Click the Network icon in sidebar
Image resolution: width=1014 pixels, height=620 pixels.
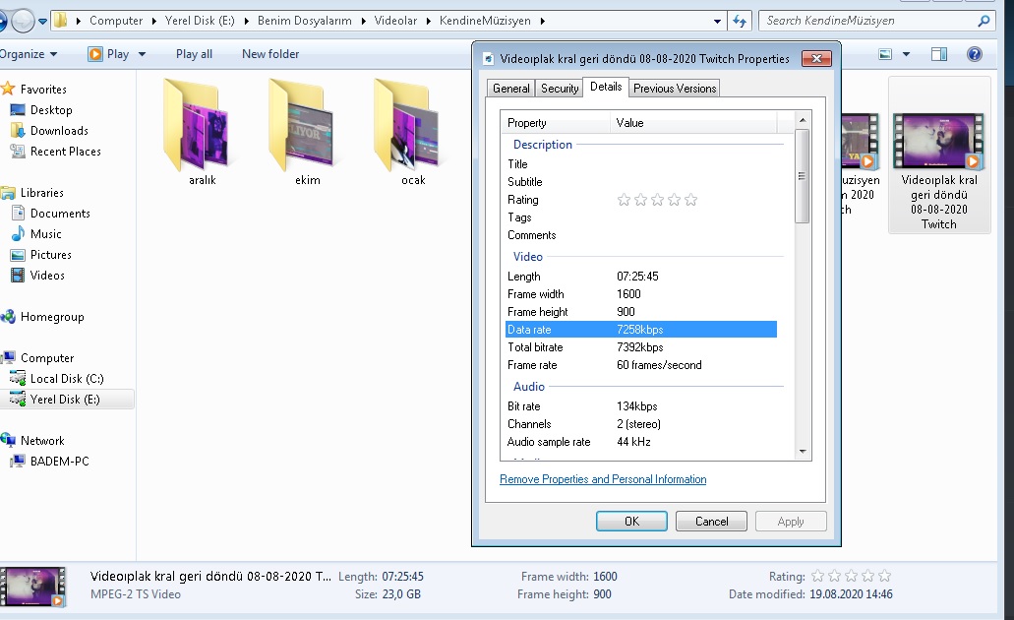click(x=8, y=441)
